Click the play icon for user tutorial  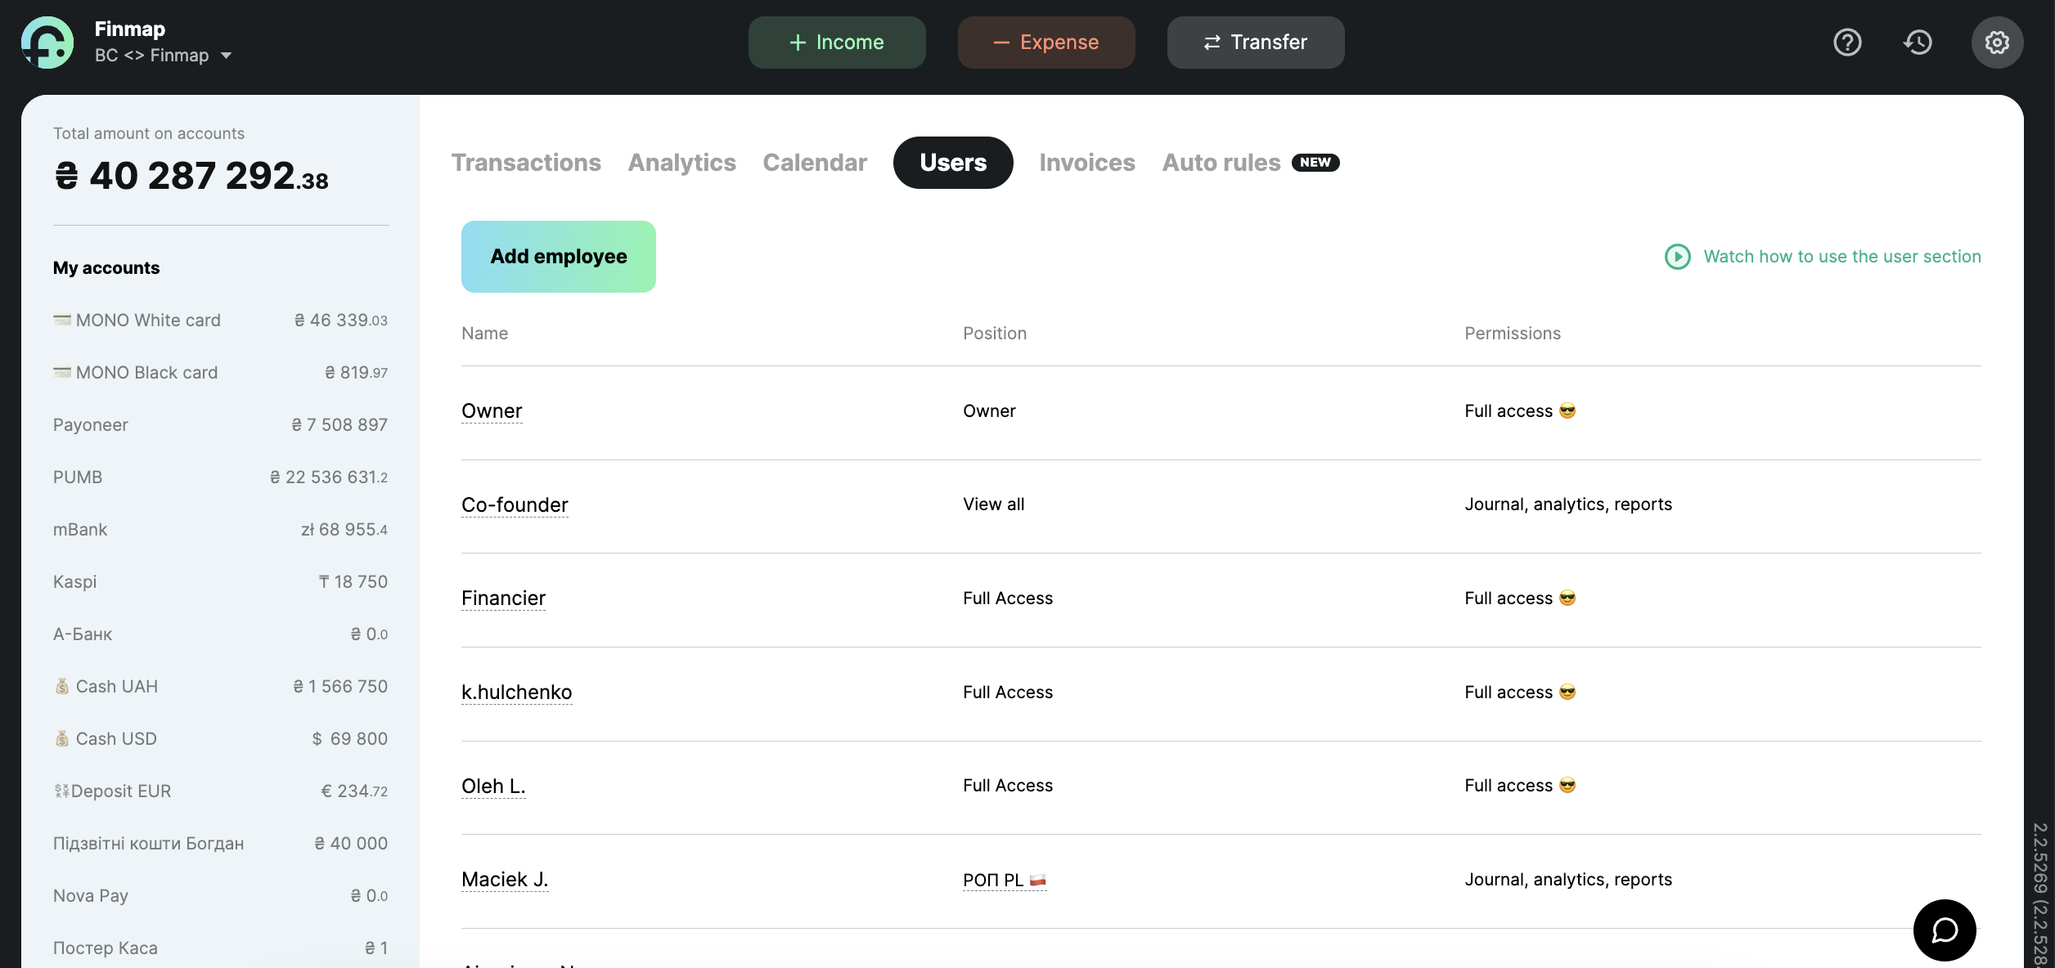pos(1677,257)
